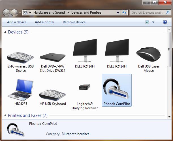Click the Change your view icon
Viewport: 173px width, 141px height.
click(147, 22)
